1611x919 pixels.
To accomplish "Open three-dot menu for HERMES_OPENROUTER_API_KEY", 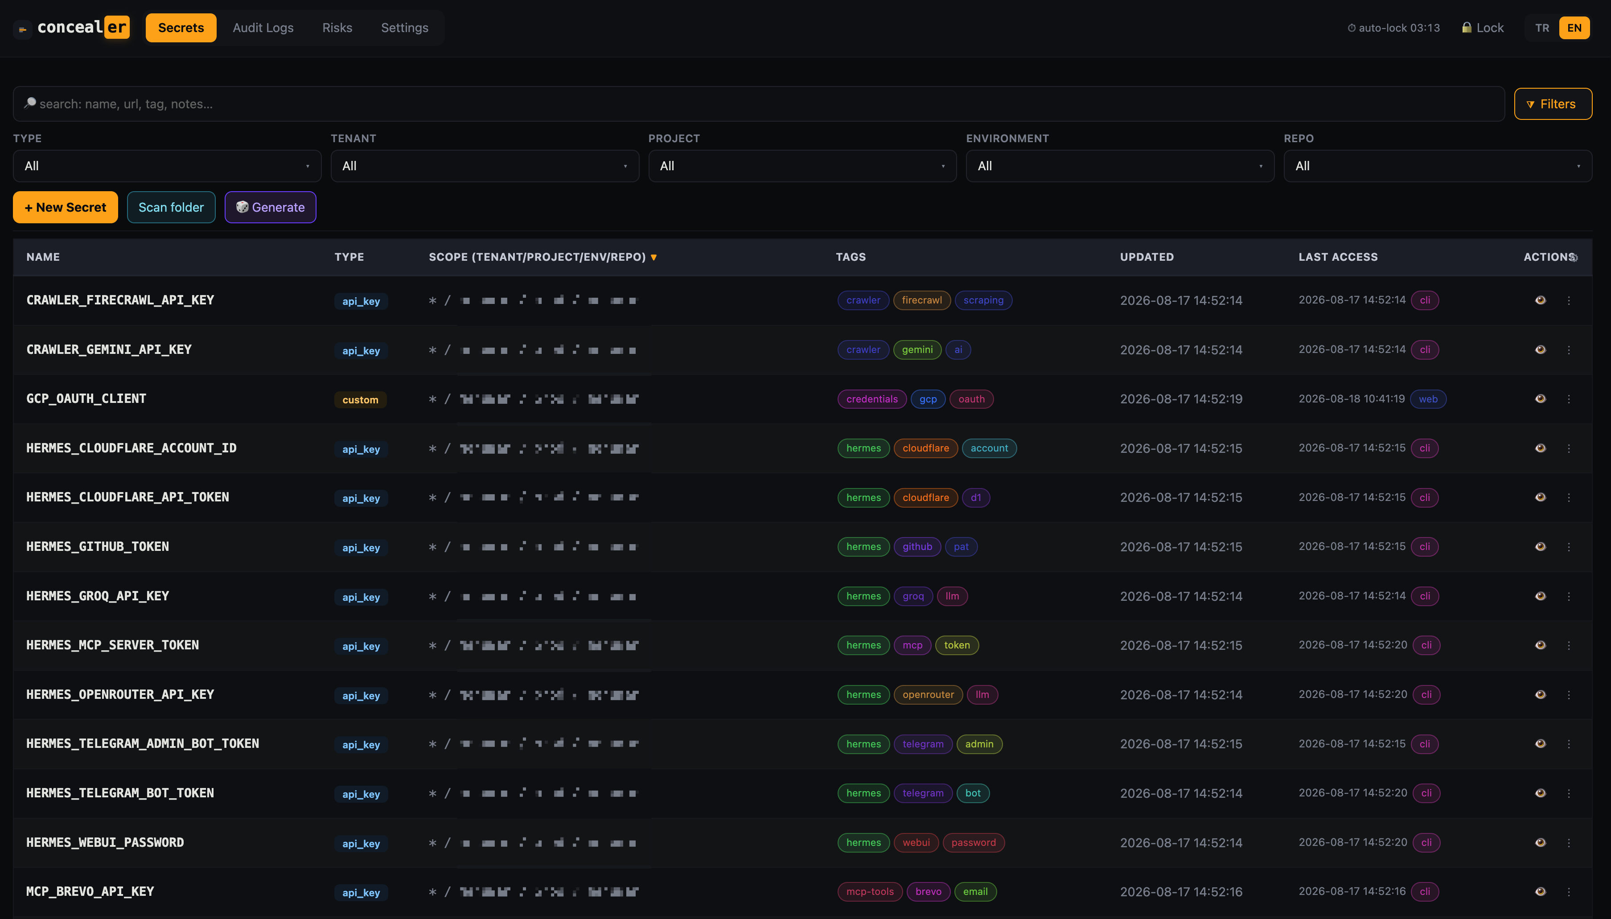I will coord(1569,694).
